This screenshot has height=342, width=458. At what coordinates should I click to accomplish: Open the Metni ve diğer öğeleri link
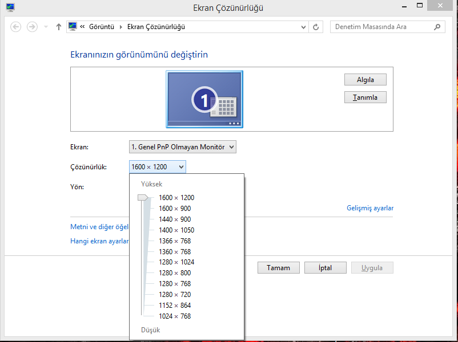coord(99,227)
